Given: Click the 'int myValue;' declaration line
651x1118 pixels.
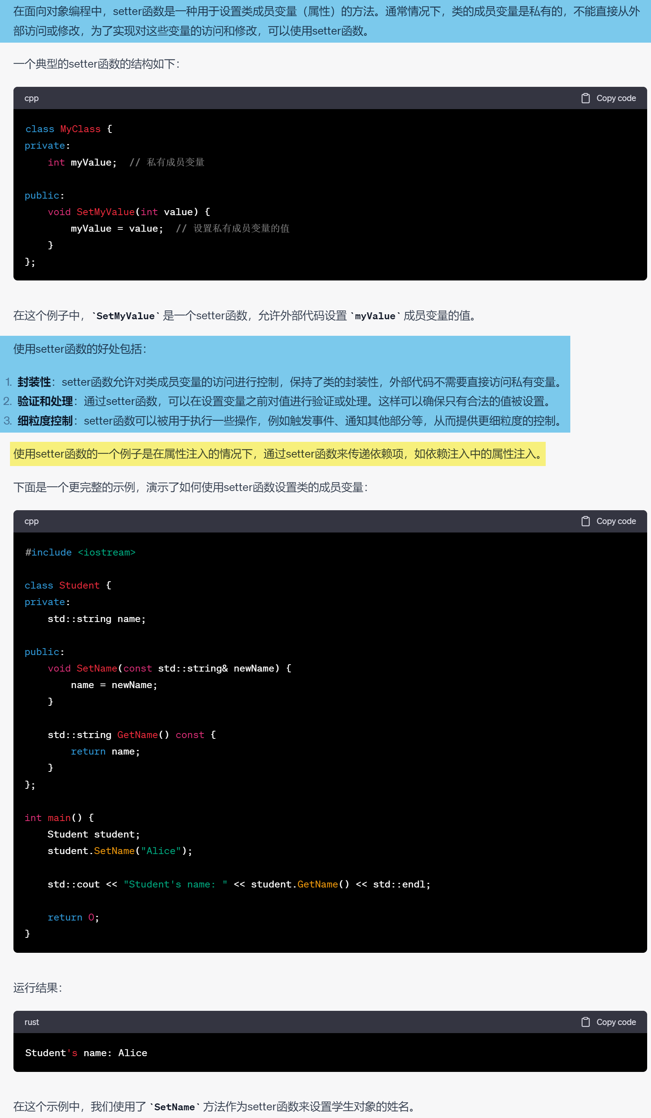Looking at the screenshot, I should 82,163.
